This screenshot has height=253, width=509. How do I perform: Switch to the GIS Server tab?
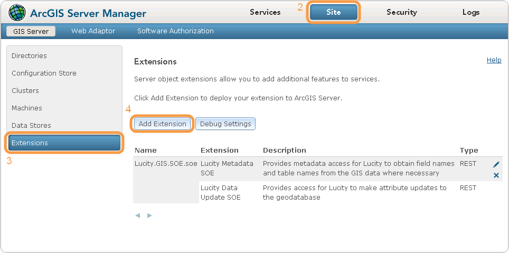(31, 31)
